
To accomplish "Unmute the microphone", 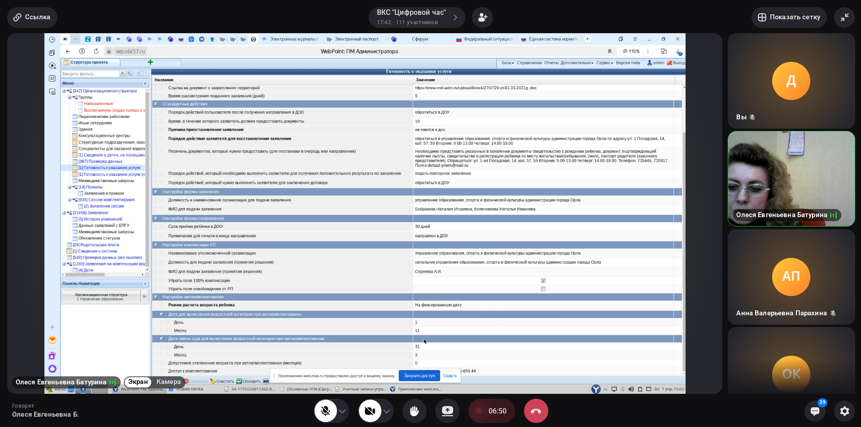I will coord(326,411).
